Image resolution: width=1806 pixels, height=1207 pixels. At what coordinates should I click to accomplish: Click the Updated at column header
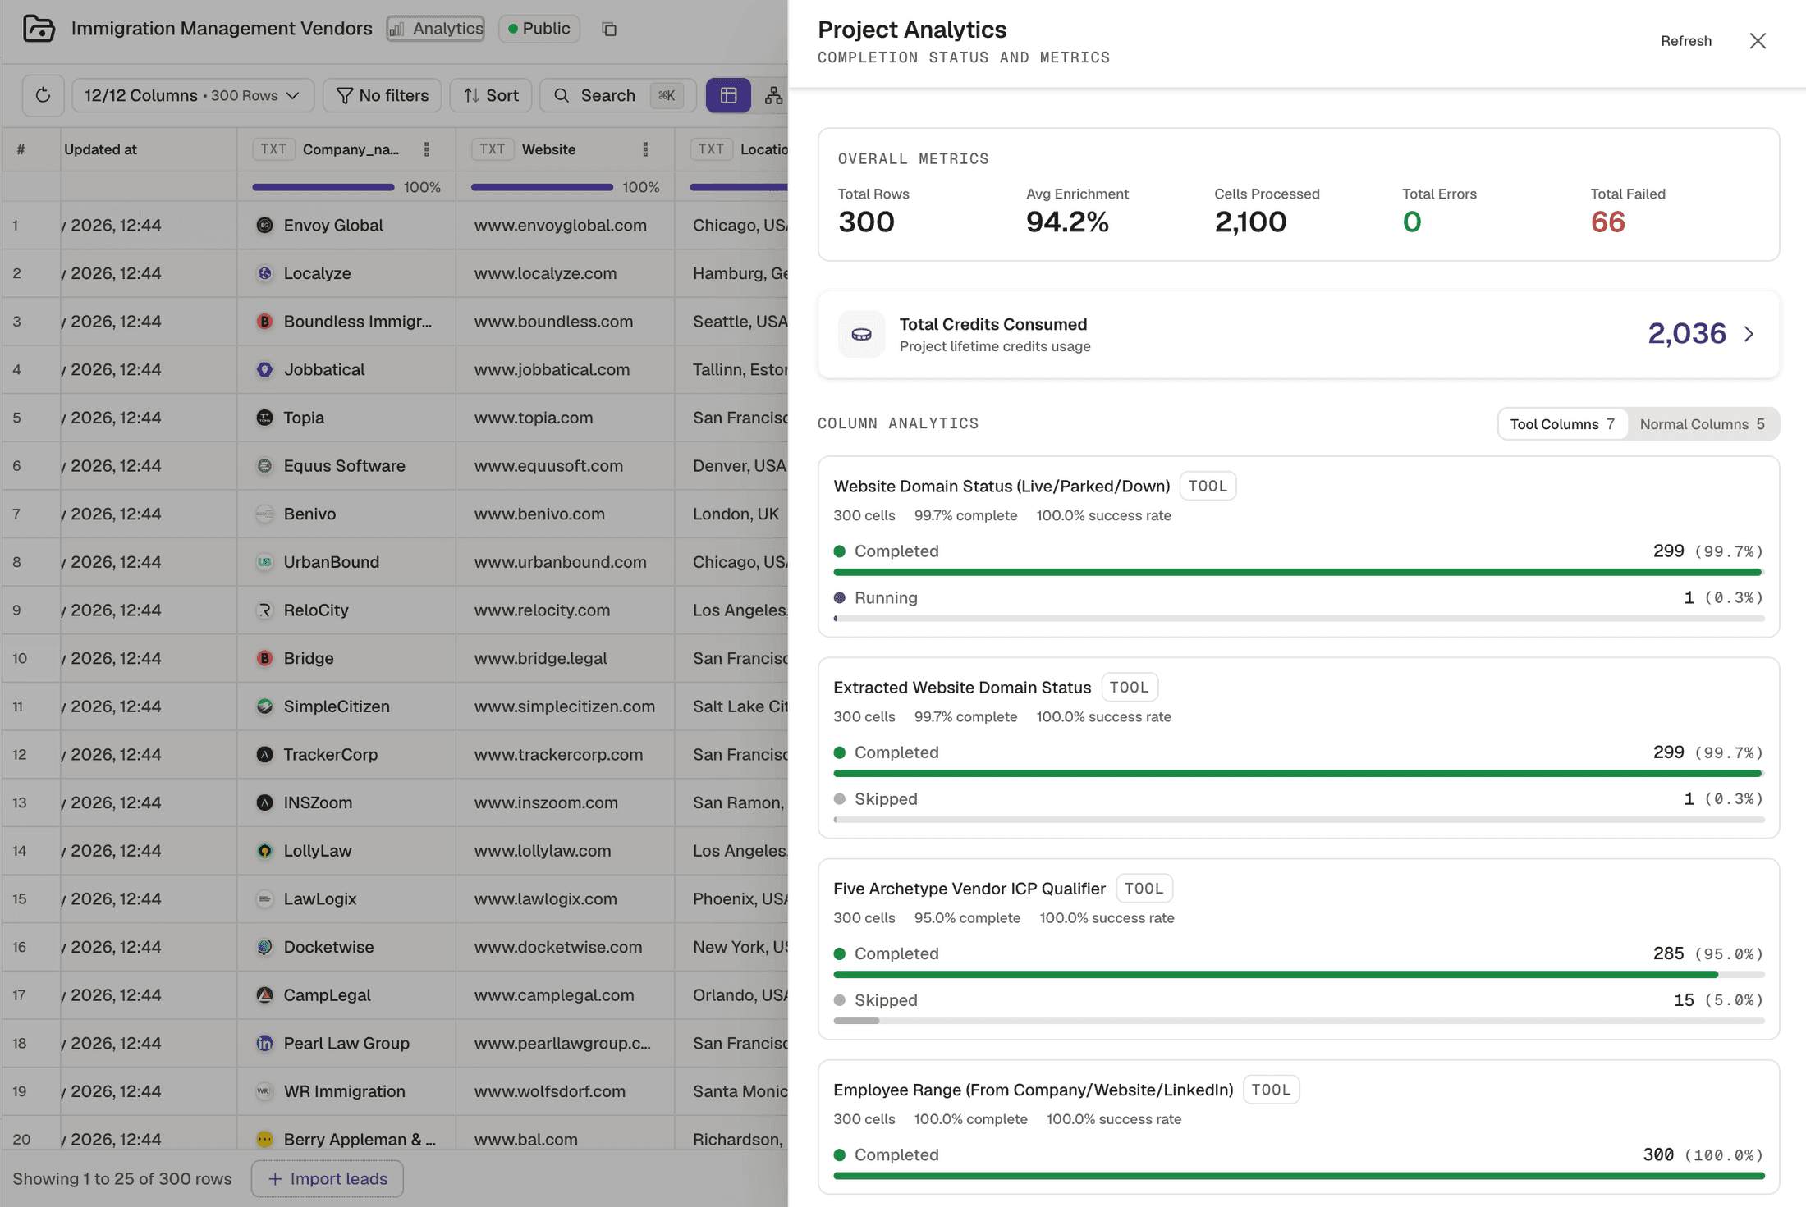click(x=100, y=149)
